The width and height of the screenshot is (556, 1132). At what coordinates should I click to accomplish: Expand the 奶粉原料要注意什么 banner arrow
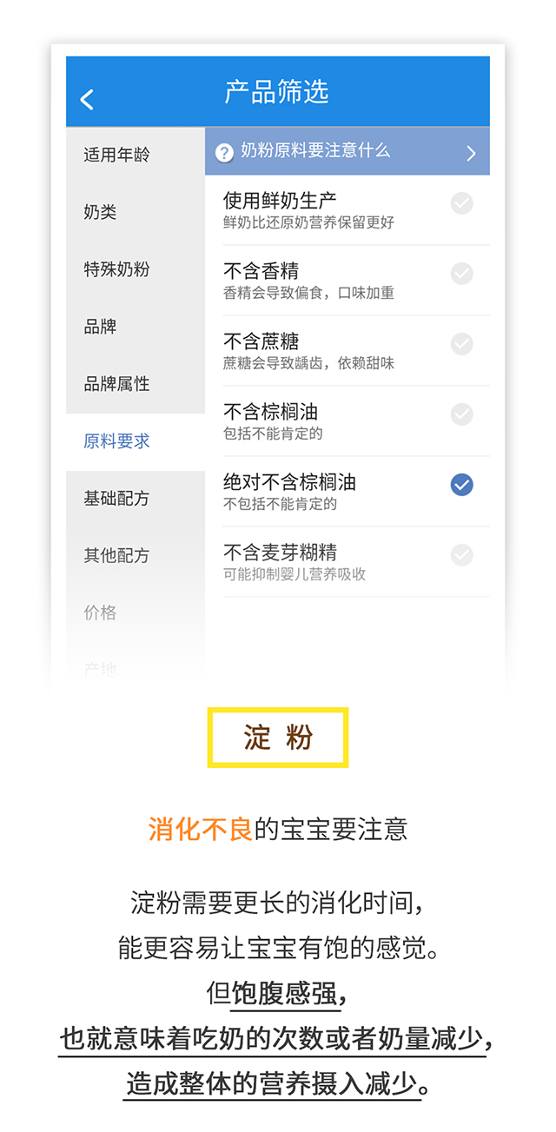click(x=471, y=154)
